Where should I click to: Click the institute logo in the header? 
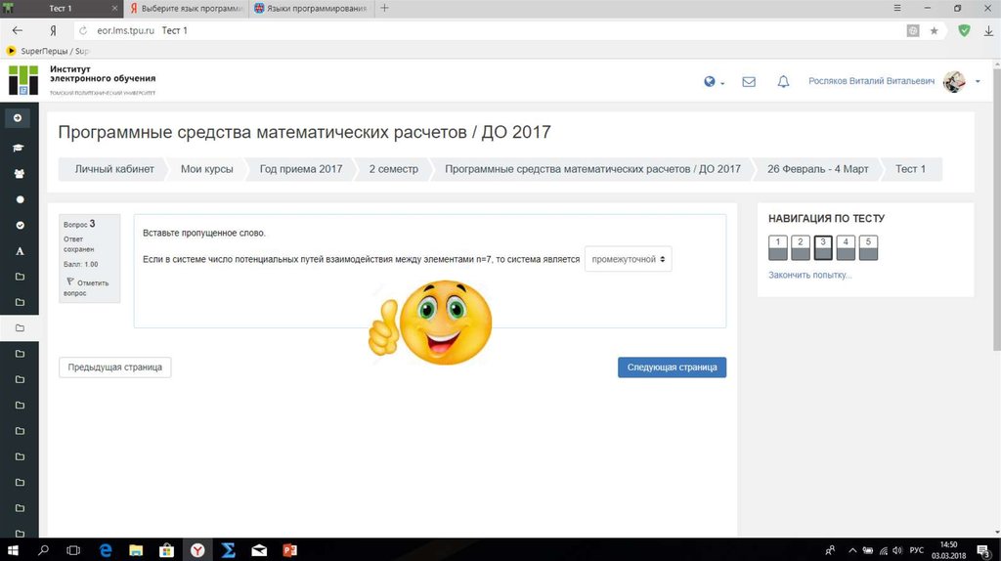click(23, 80)
